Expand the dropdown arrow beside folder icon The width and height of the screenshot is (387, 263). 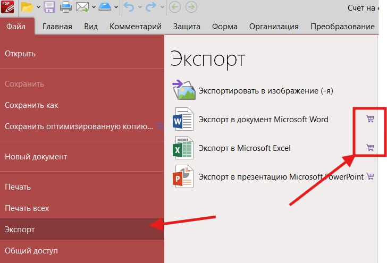pyautogui.click(x=38, y=8)
